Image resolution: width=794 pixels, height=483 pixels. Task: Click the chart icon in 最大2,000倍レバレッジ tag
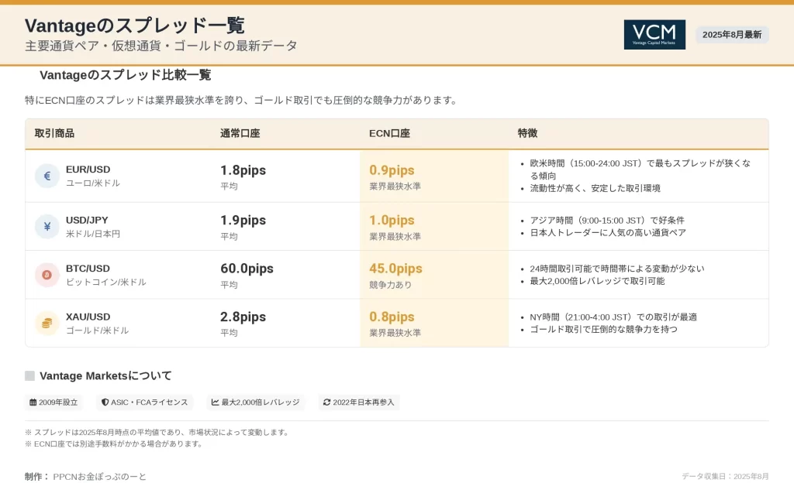[x=216, y=402]
